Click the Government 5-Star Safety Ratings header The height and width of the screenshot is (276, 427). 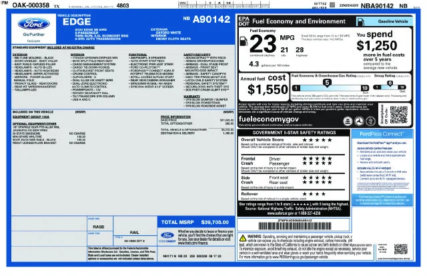click(294, 133)
